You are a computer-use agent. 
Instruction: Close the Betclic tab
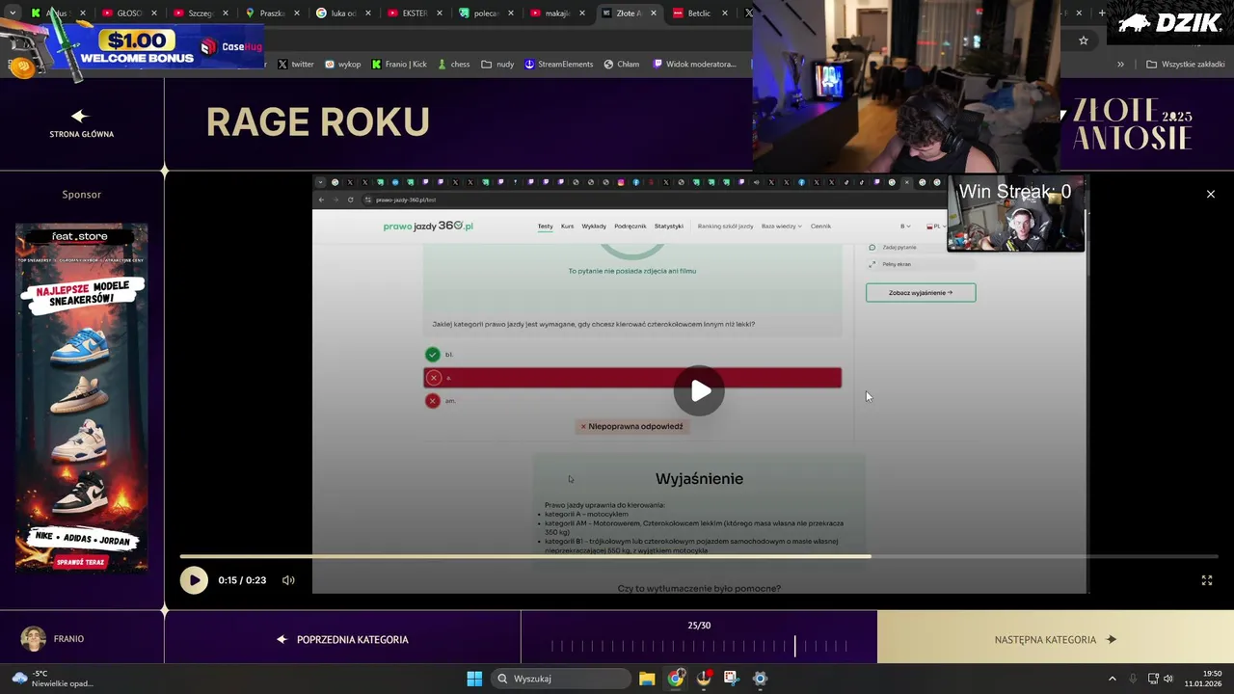[726, 13]
